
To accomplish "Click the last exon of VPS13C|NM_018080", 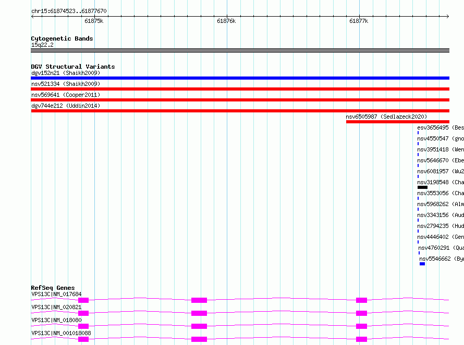I will pos(362,326).
